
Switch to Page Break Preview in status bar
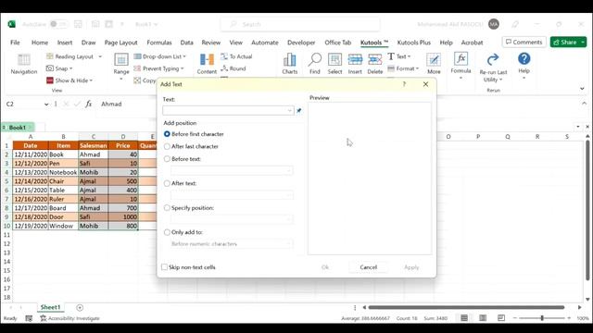[x=501, y=318]
